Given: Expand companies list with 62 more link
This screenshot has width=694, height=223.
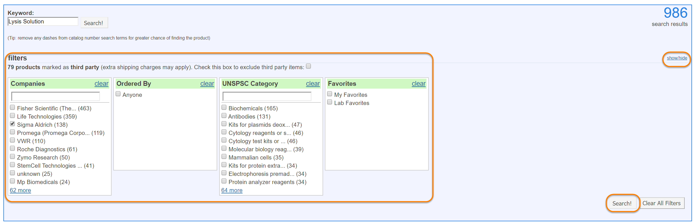Looking at the screenshot, I should [x=20, y=190].
